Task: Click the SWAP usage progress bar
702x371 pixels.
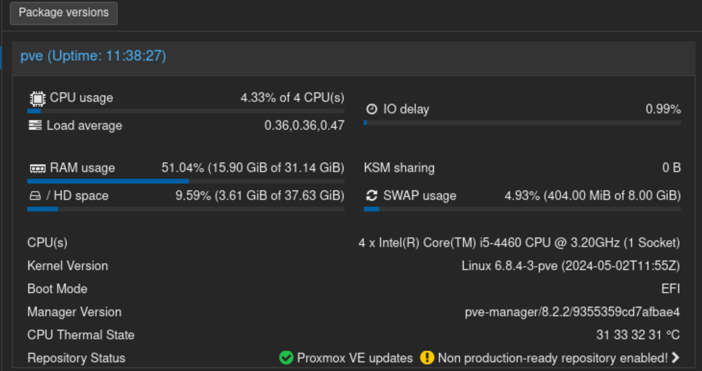Action: (x=522, y=209)
